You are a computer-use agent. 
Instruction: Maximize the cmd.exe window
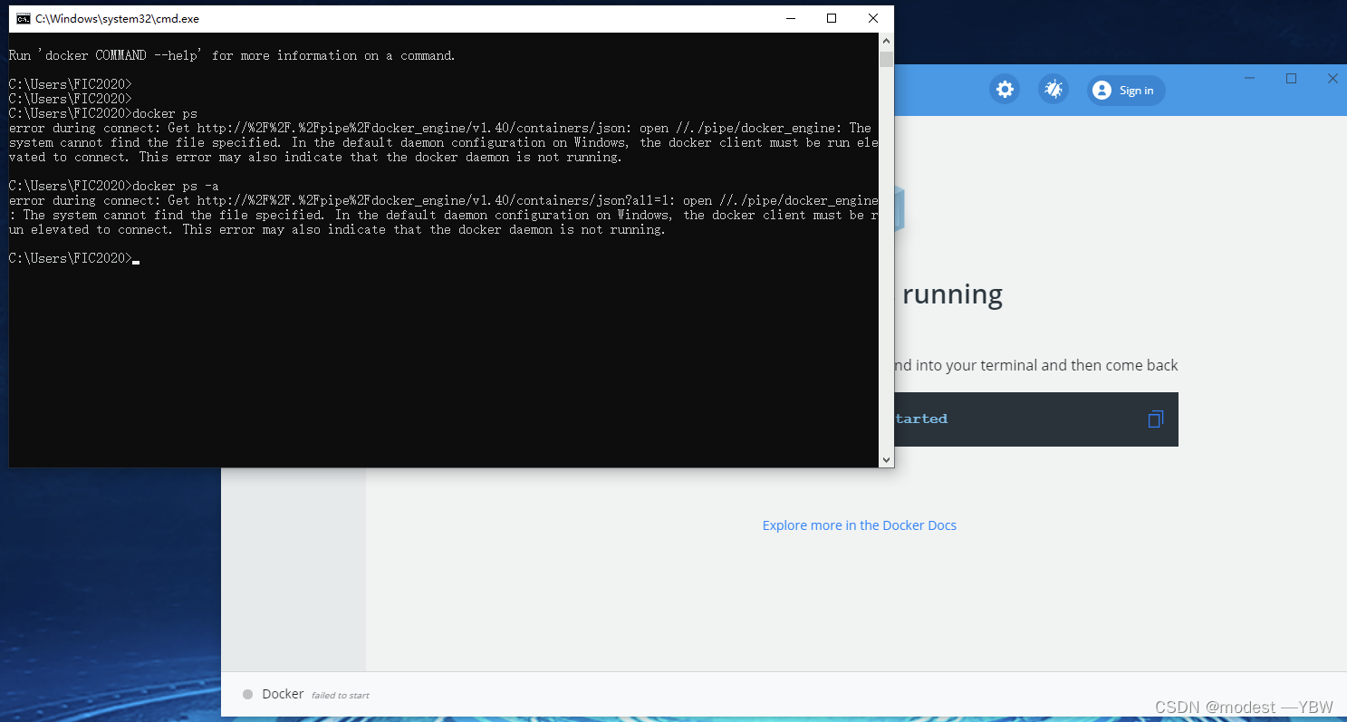pos(832,18)
